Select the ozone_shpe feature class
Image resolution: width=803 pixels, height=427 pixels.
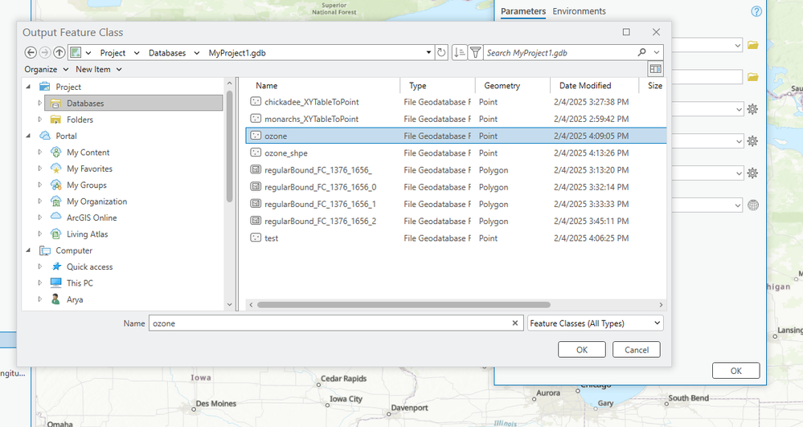click(286, 153)
